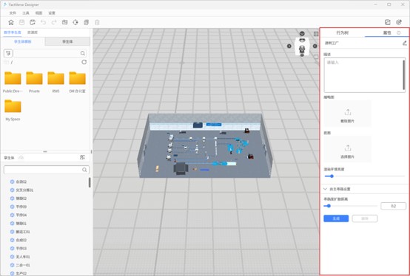Click the edit pencil beside the factory name

405,43
